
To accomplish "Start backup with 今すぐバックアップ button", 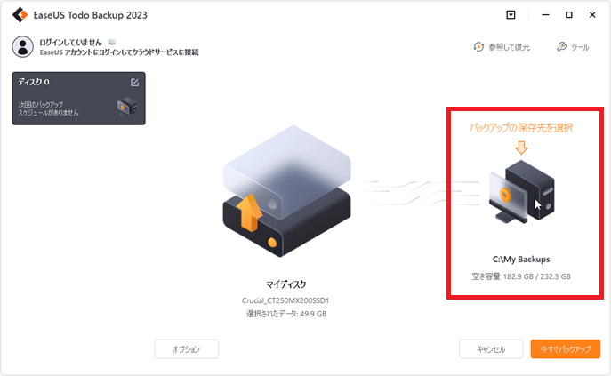I will [566, 349].
